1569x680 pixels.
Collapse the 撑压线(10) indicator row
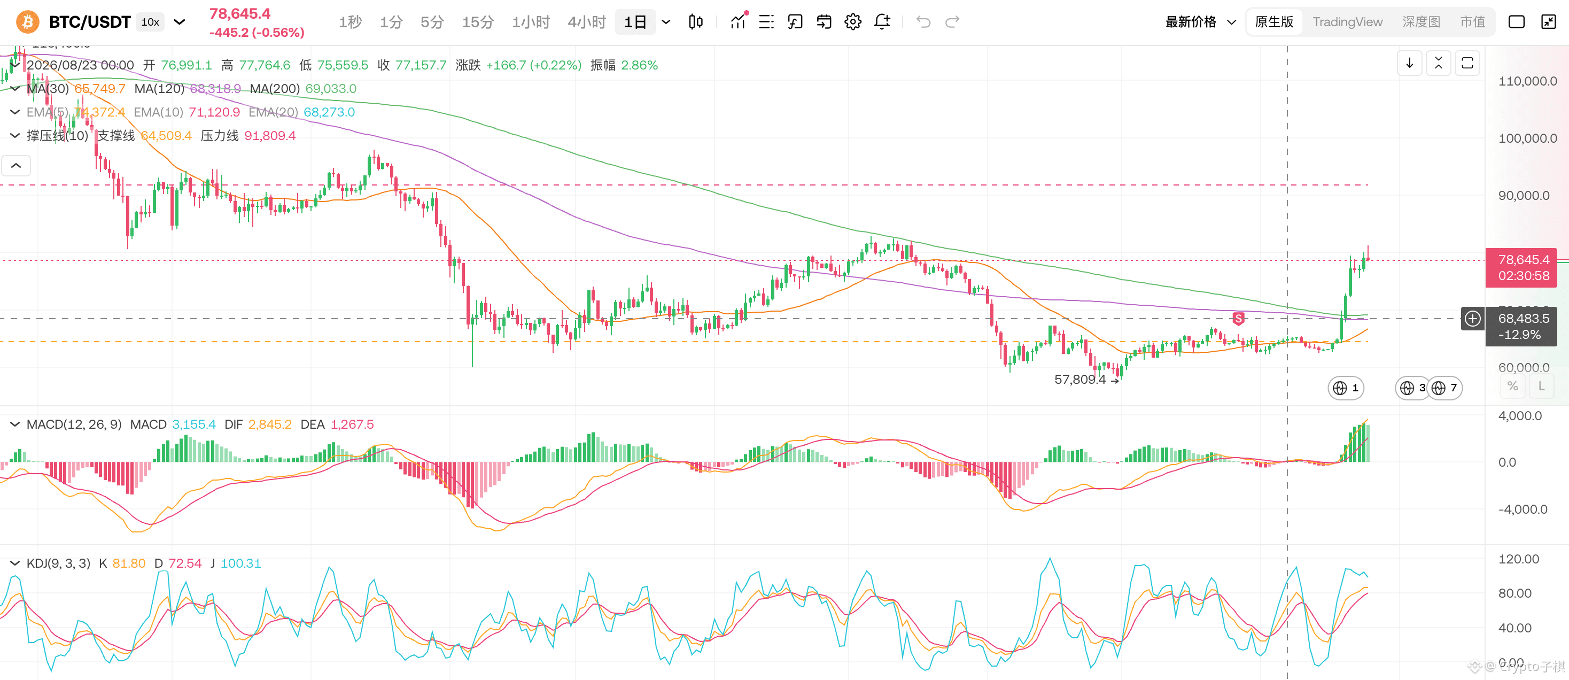[x=15, y=135]
